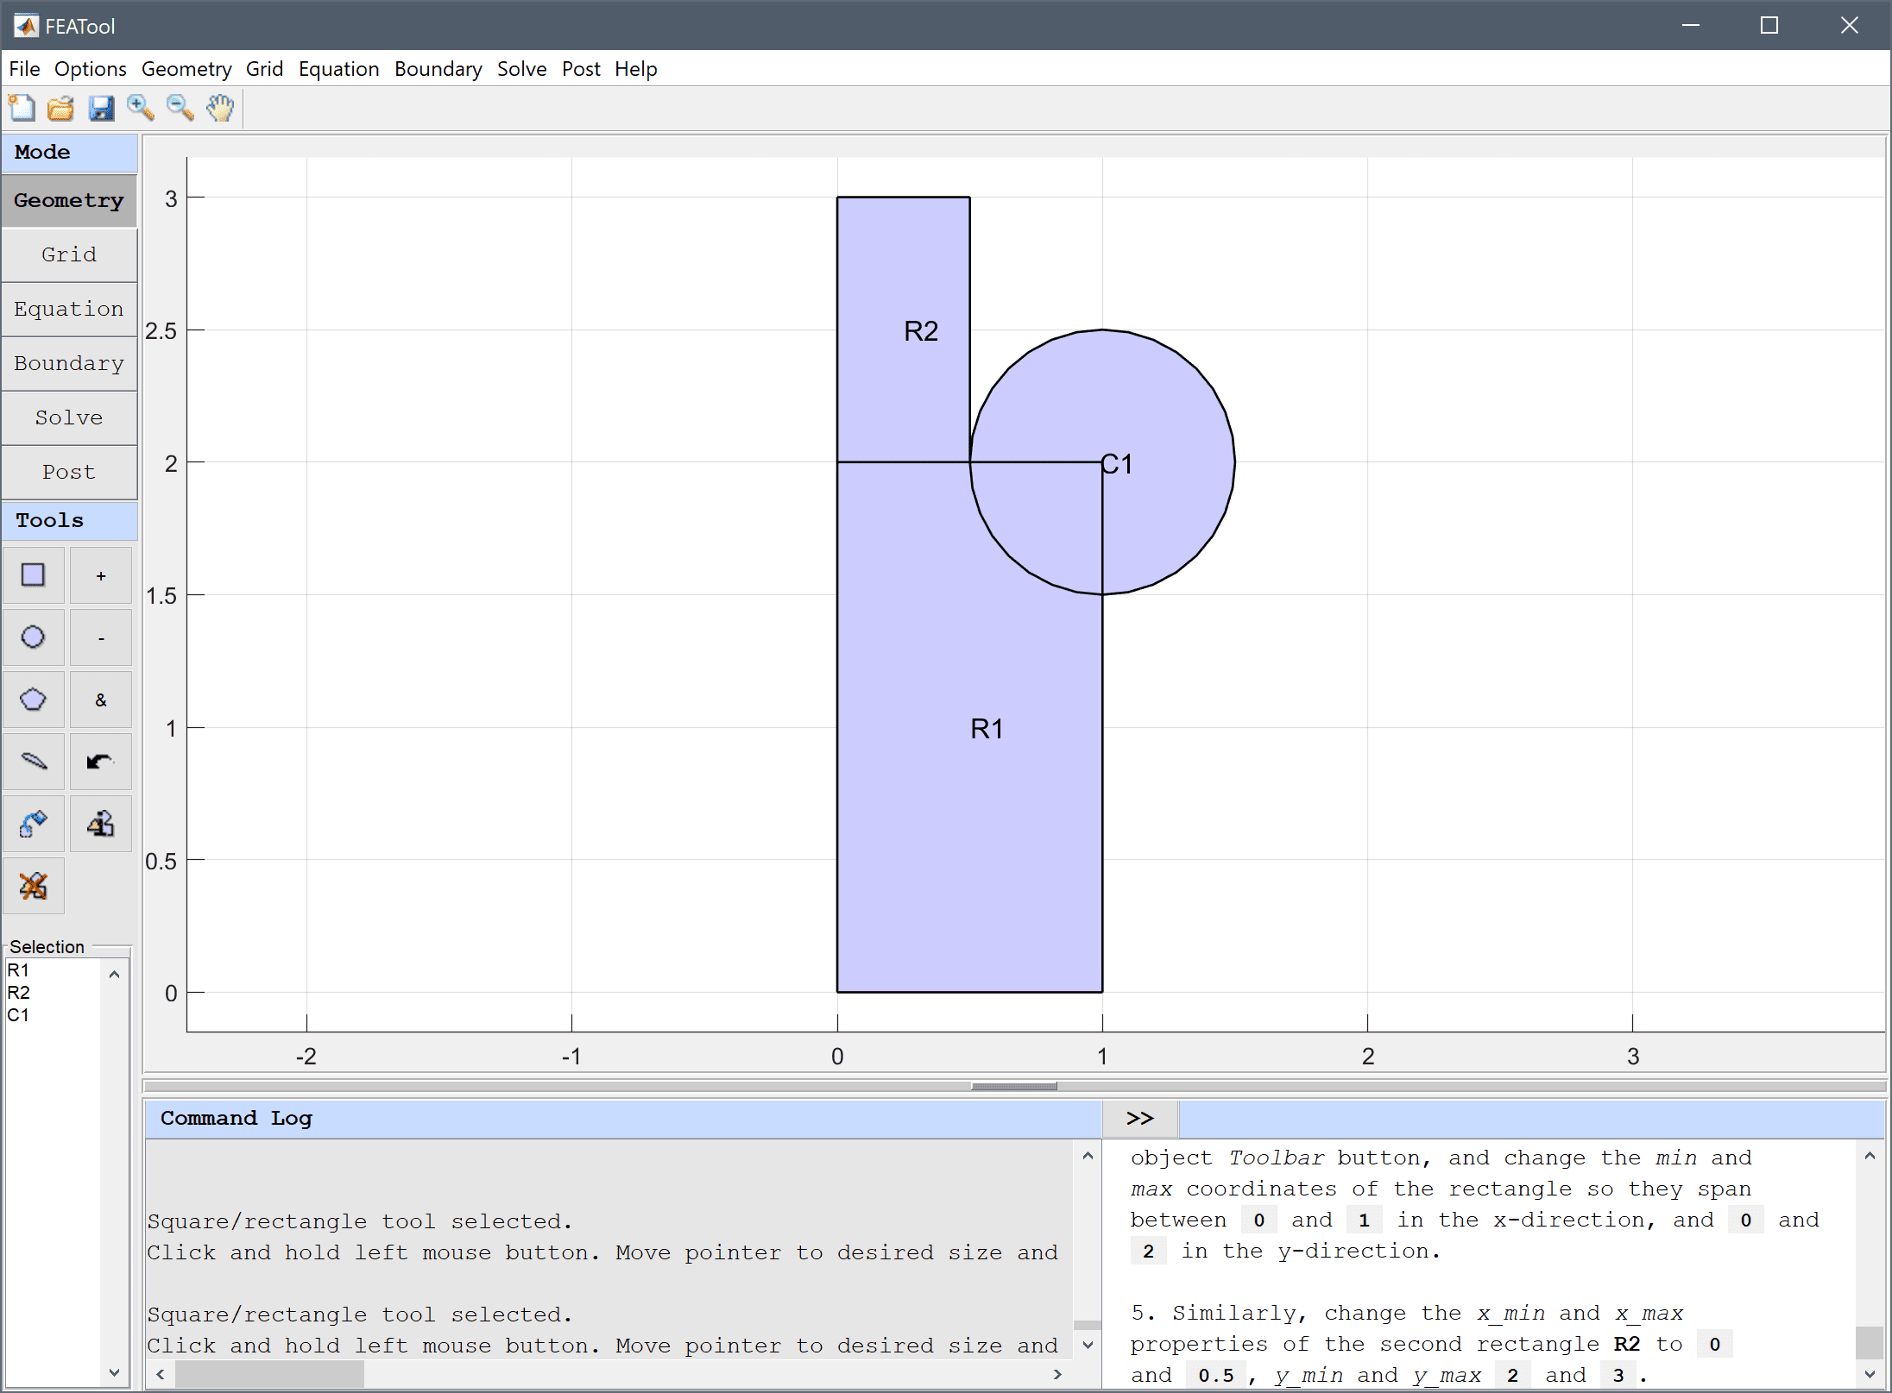Click the Mode panel header
This screenshot has height=1393, width=1892.
point(69,152)
